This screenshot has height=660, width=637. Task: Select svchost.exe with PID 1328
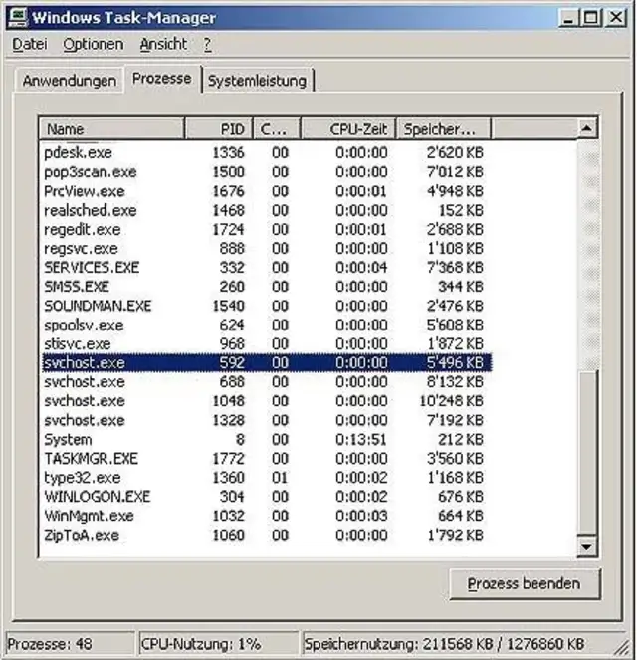click(267, 420)
